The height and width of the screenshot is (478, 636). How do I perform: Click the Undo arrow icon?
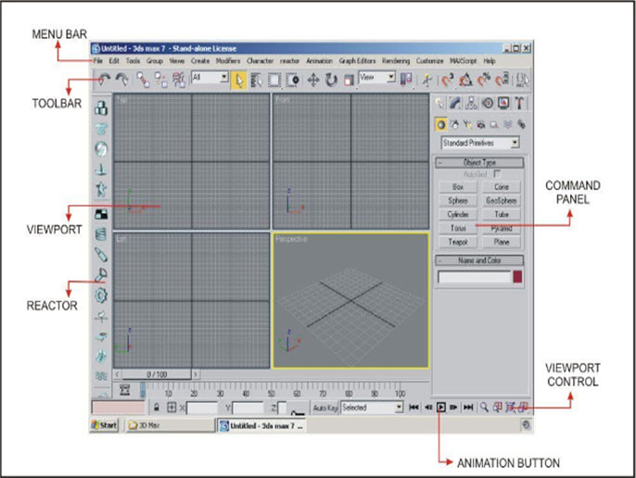pos(105,79)
